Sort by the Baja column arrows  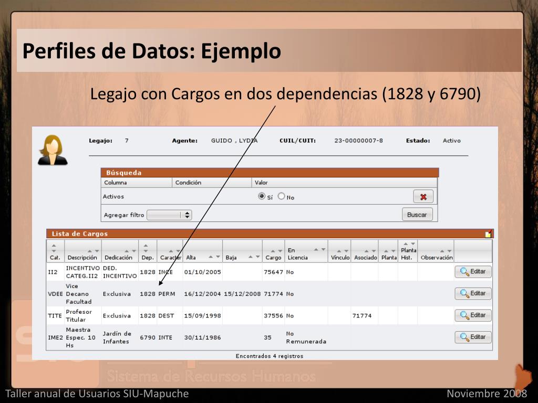coord(254,257)
